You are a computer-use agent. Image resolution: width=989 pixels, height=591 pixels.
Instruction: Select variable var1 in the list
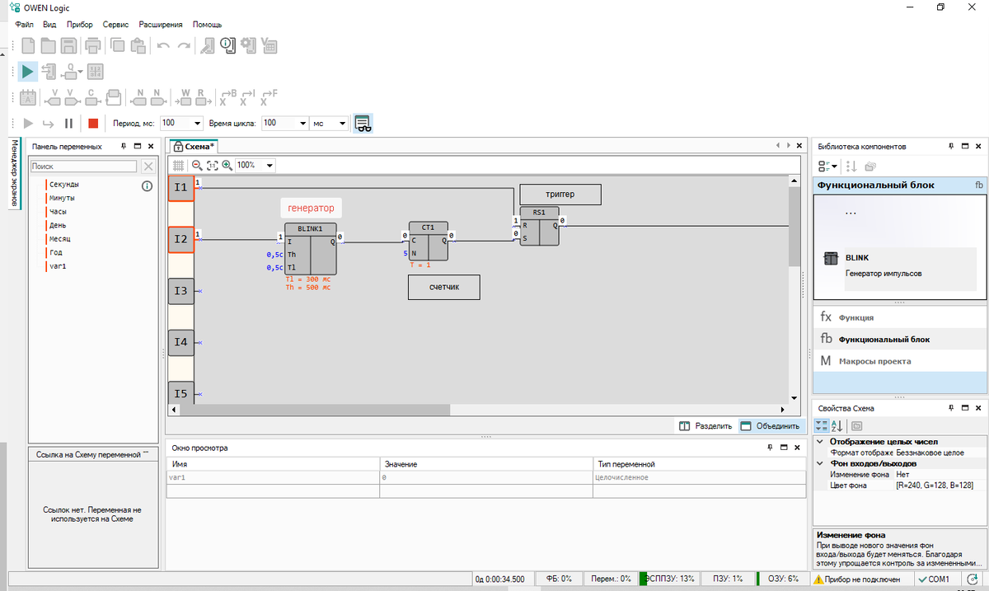(57, 266)
